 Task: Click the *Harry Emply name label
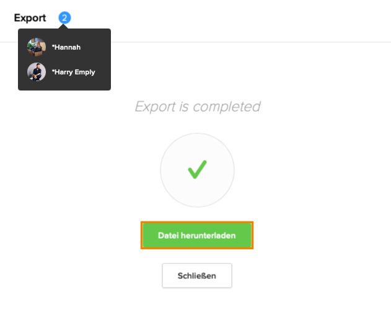pyautogui.click(x=73, y=72)
